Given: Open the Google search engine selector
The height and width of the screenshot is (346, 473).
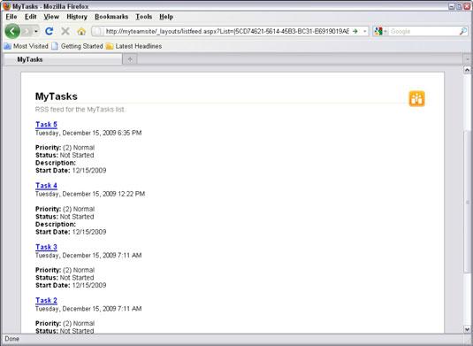Looking at the screenshot, I should point(381,31).
